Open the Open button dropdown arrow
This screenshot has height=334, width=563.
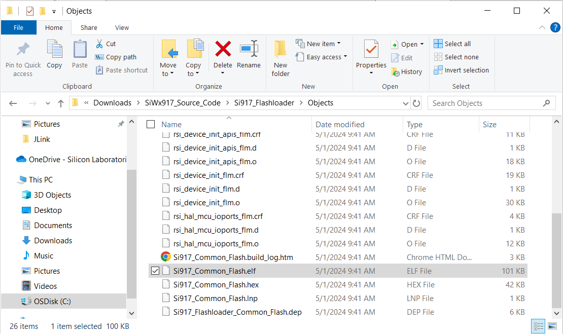coord(422,44)
